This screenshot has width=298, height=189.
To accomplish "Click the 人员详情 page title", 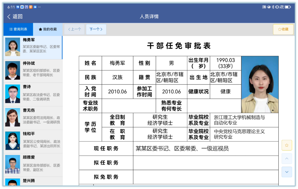I will [149, 17].
